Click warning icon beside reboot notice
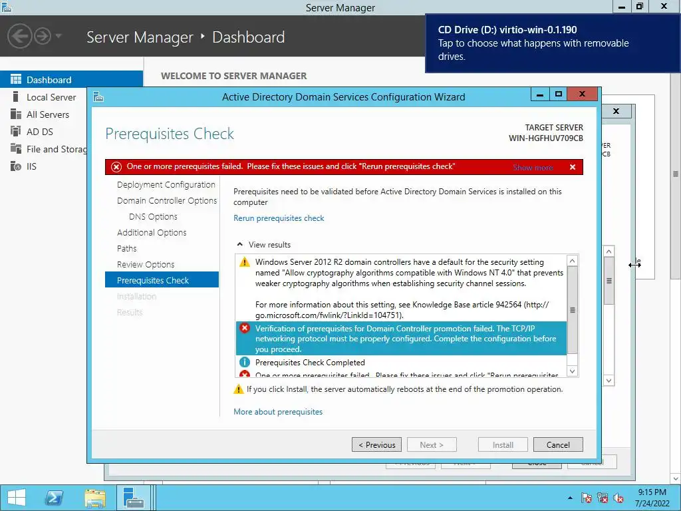681x511 pixels. (x=239, y=389)
